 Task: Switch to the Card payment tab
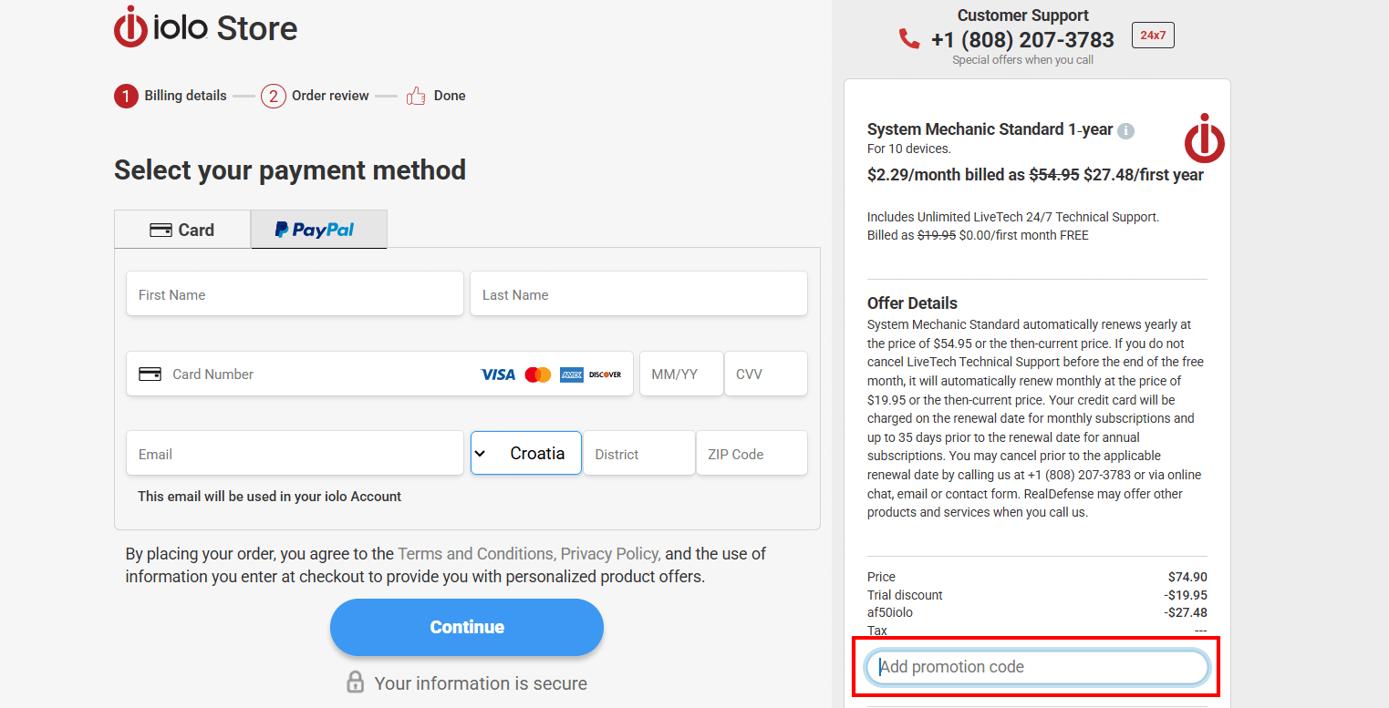pyautogui.click(x=182, y=230)
